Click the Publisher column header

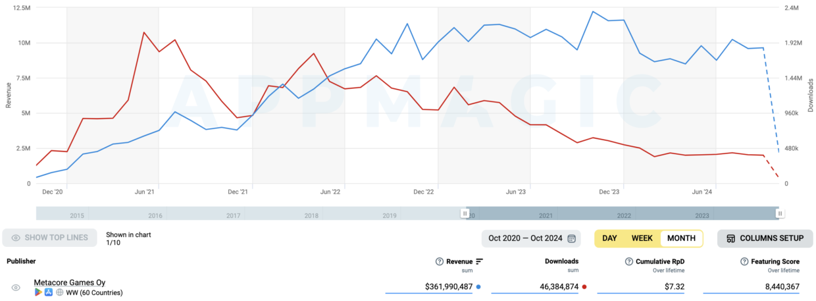click(21, 261)
